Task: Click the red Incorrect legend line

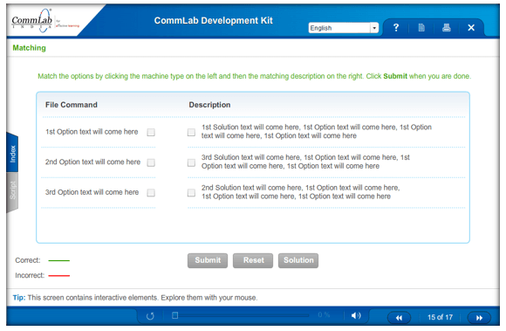Action: coord(59,276)
